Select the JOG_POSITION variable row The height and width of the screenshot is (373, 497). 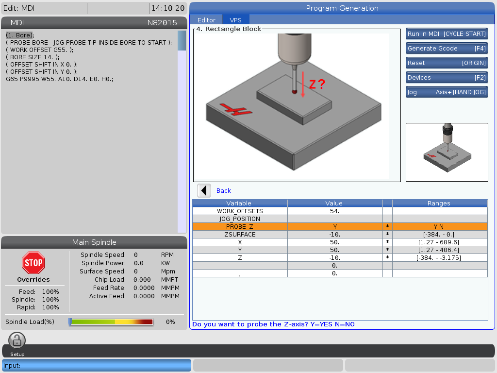(340, 219)
